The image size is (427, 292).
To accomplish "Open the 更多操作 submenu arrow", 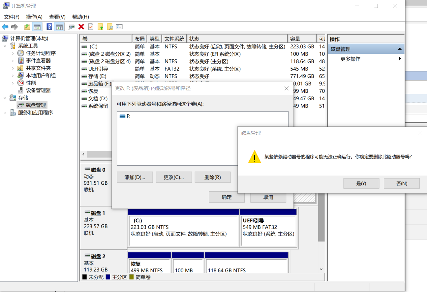I will tap(400, 58).
